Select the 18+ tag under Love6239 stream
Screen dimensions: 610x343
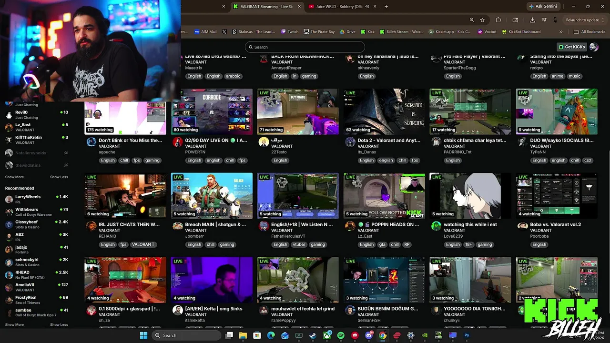468,244
